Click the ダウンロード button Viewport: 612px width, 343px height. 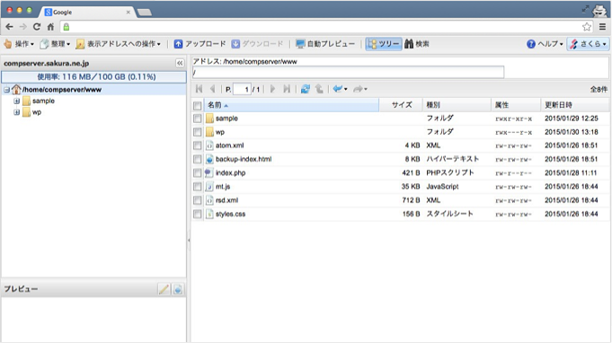257,44
